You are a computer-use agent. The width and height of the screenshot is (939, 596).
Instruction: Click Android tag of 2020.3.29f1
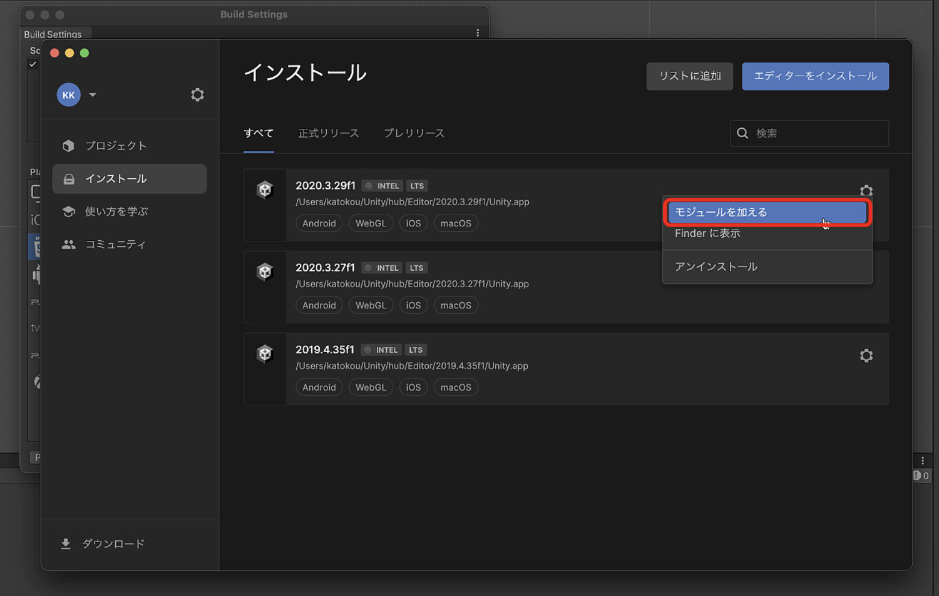coord(319,223)
